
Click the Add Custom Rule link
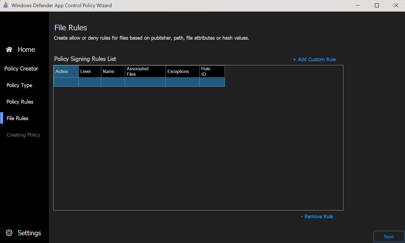click(314, 60)
